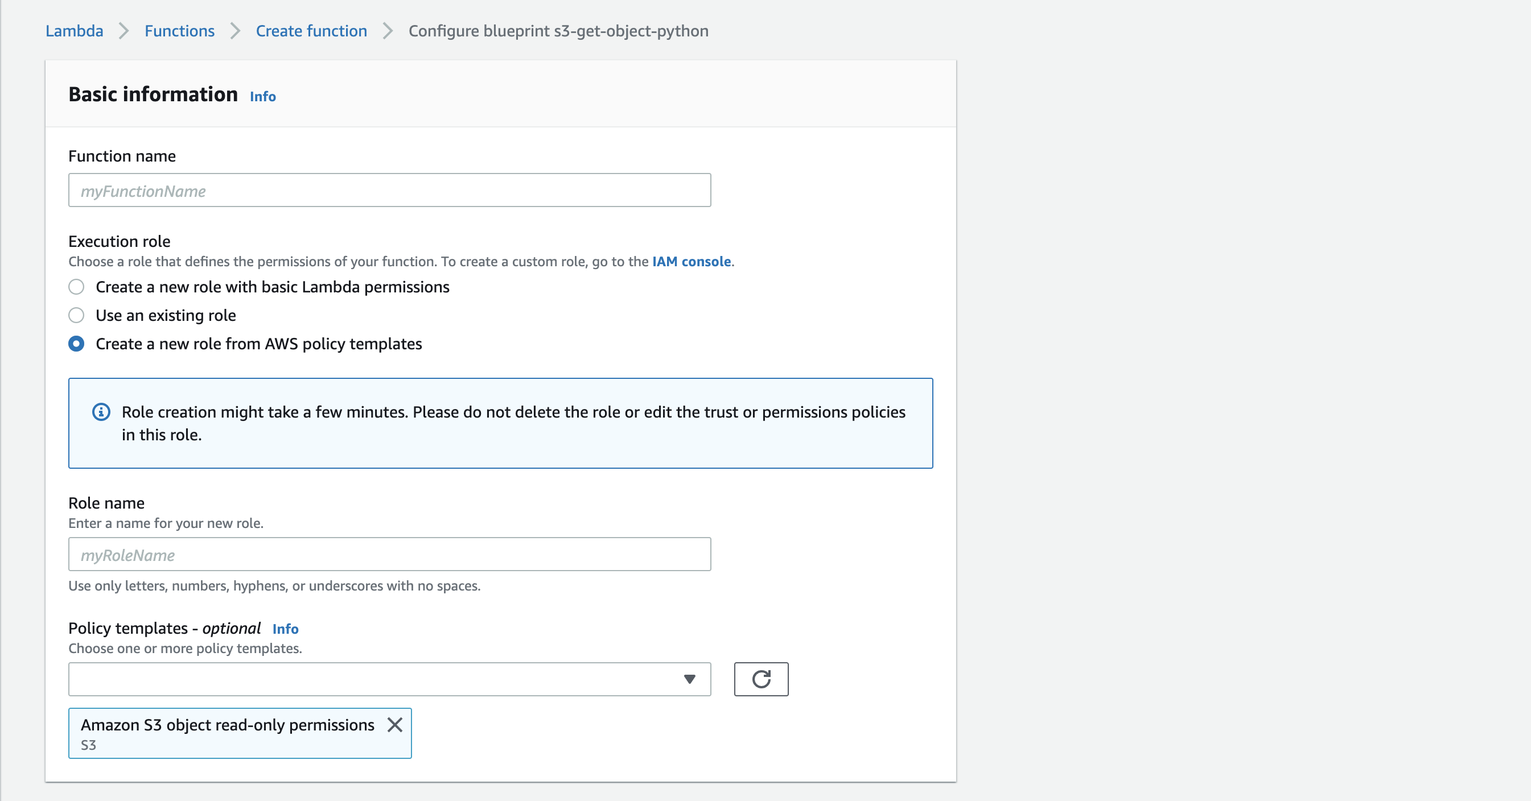Go to Lambda breadcrumb link
The height and width of the screenshot is (801, 1531).
pos(75,31)
